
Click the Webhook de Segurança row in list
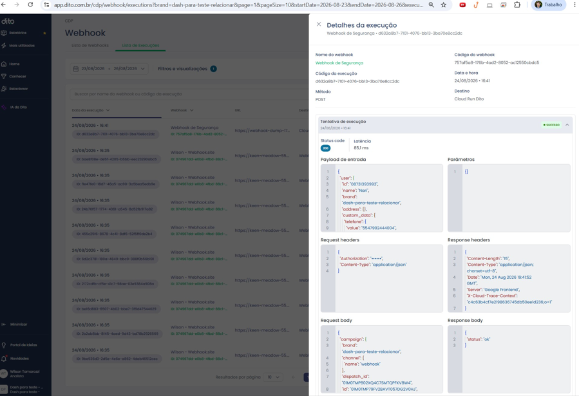click(x=195, y=127)
